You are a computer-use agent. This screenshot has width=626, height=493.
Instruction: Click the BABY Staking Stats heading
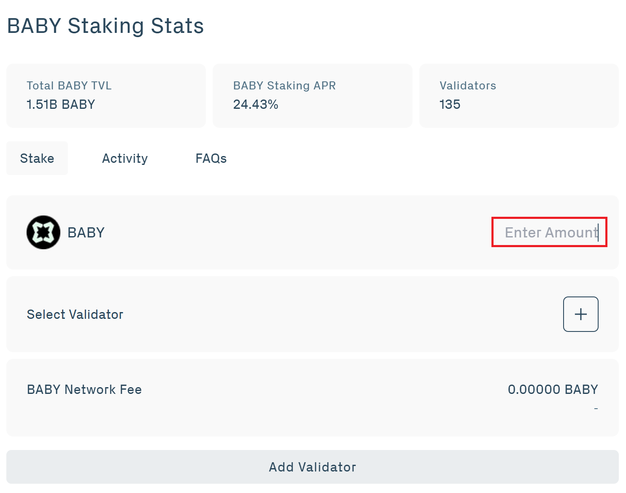pyautogui.click(x=105, y=26)
